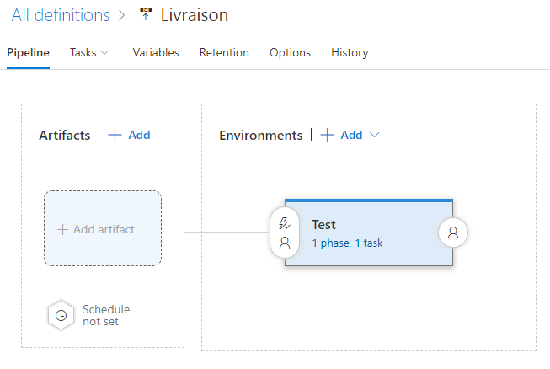
Task: Select the Pipeline tab
Action: coord(28,52)
